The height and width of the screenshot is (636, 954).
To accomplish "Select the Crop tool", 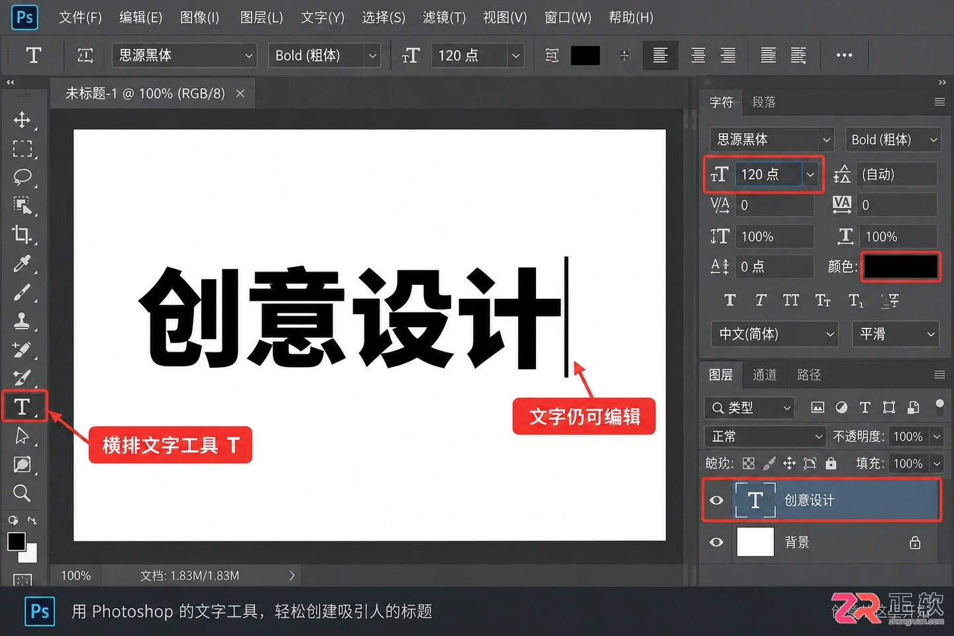I will 22,234.
